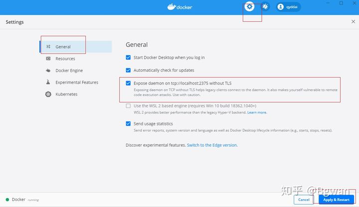The width and height of the screenshot is (359, 207).
Task: Open the Kubernetes settings tab
Action: pos(76,94)
